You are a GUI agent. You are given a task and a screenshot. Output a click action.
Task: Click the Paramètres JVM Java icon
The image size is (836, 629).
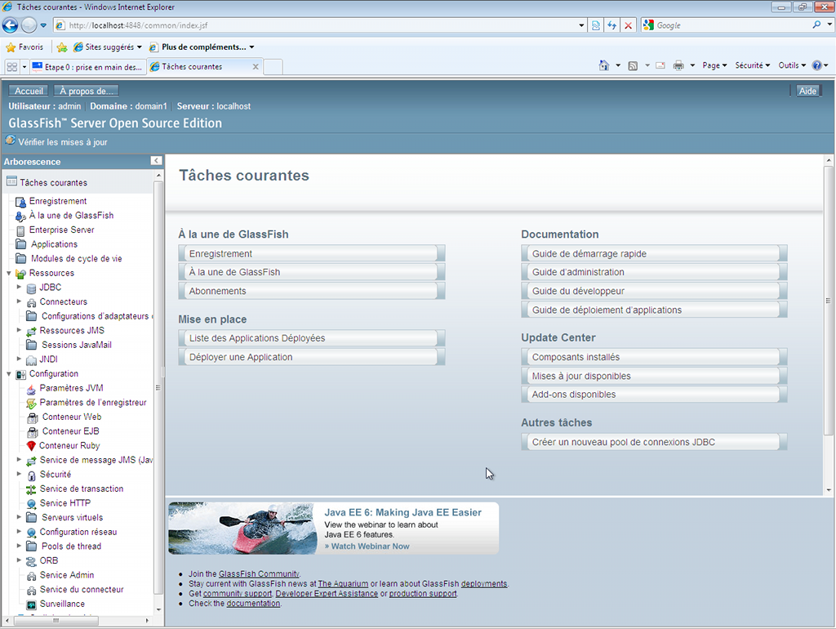pyautogui.click(x=31, y=389)
